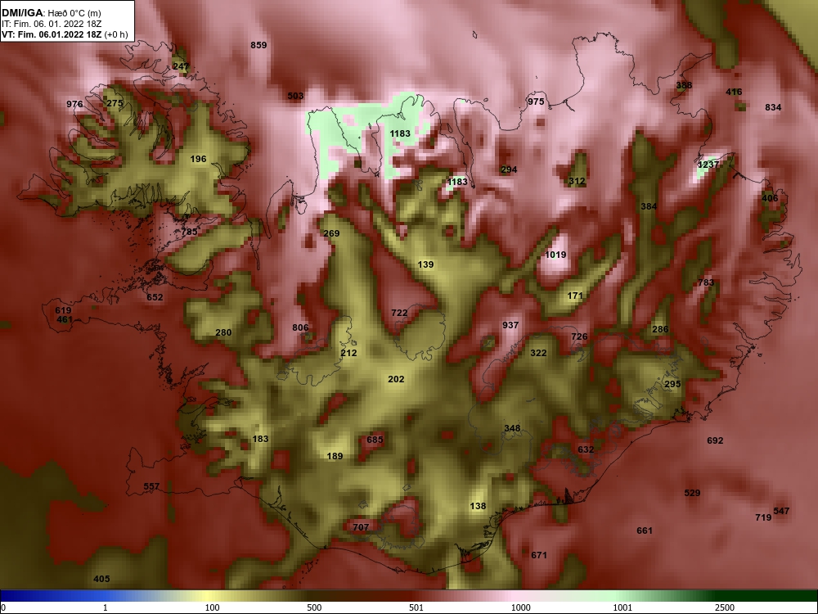Click the 322 value label
Screen dimensions: 818x614
(x=538, y=353)
